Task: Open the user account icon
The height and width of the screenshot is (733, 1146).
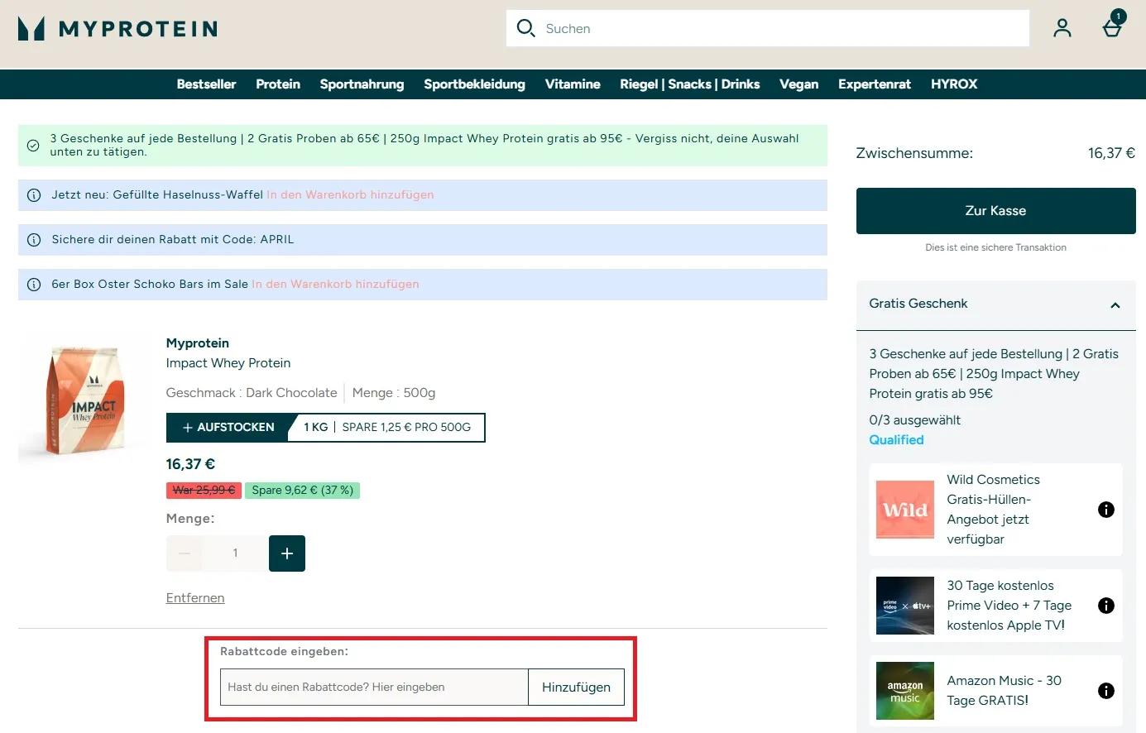Action: point(1062,28)
